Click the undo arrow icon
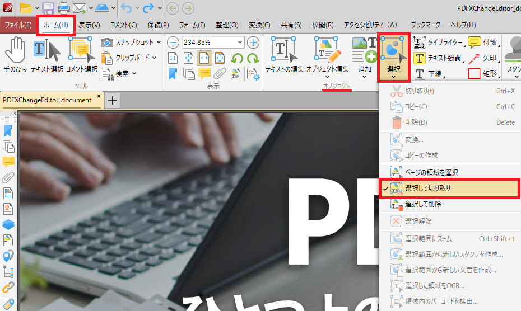 click(126, 8)
